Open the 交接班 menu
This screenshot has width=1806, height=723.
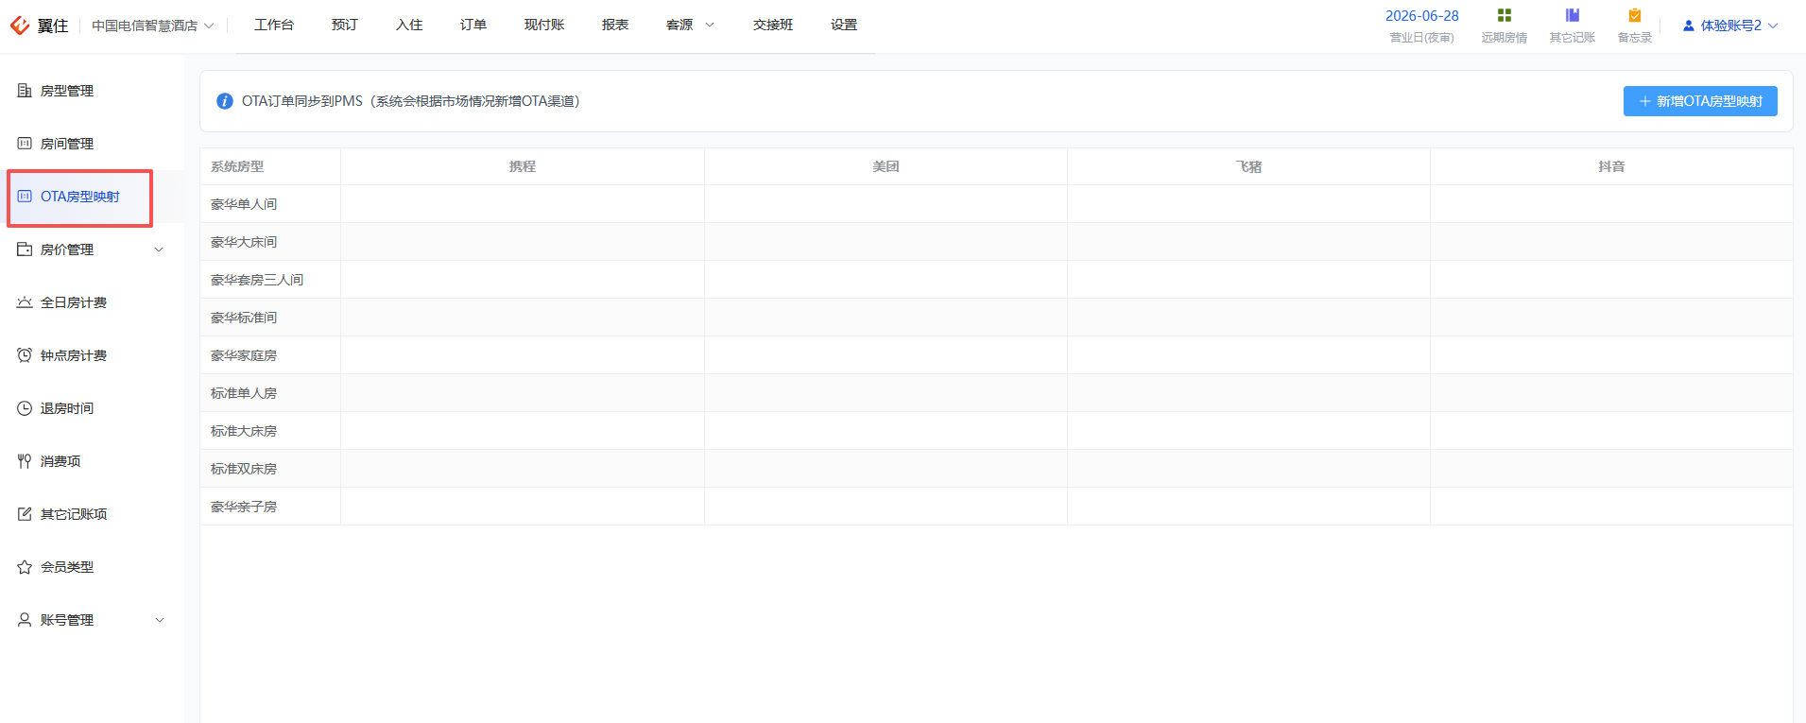click(x=773, y=25)
